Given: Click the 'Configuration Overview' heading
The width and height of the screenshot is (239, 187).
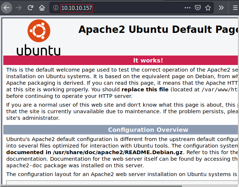Looking at the screenshot, I should pyautogui.click(x=148, y=130).
